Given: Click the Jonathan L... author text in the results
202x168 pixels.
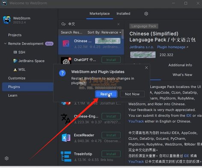Looking at the screenshot, I should [110, 103].
